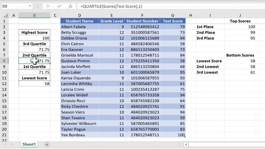Screen dimensions: 265x149
Task: Click the Ricky Cheshire name cell
Action: point(79,106)
